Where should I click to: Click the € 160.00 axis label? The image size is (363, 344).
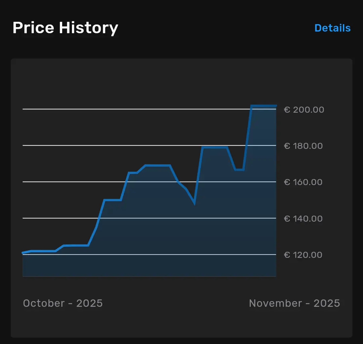(303, 182)
